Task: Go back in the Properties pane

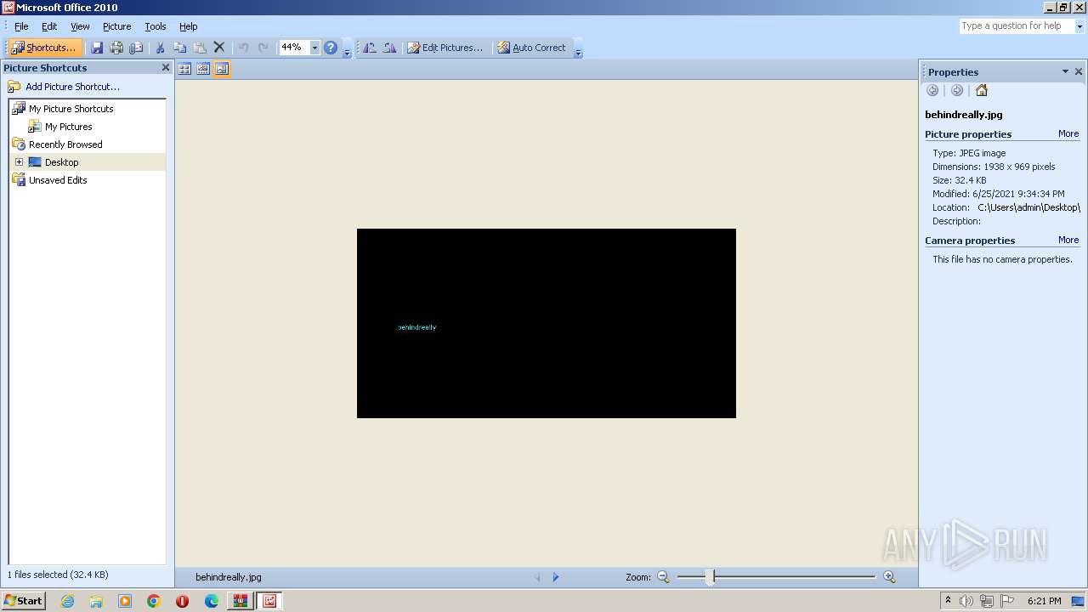Action: point(932,90)
